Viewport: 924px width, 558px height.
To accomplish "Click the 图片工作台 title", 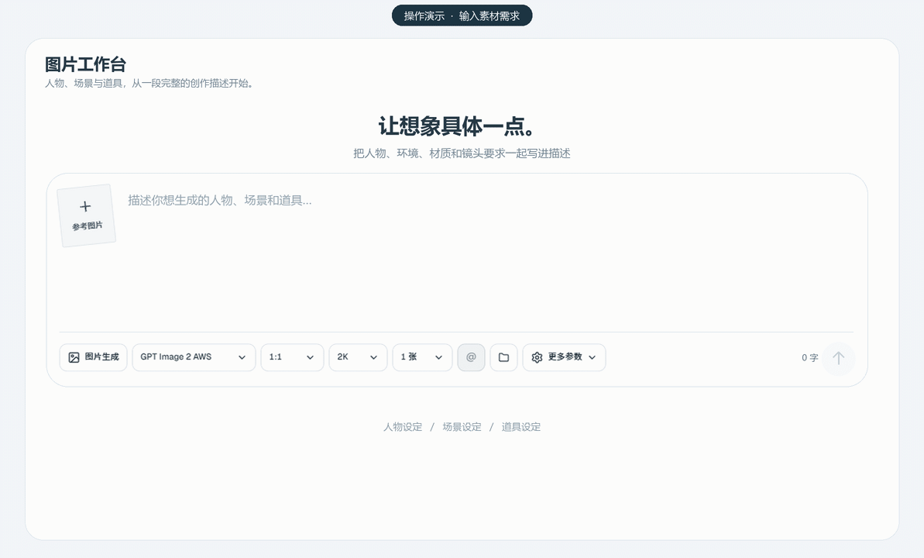I will 85,64.
